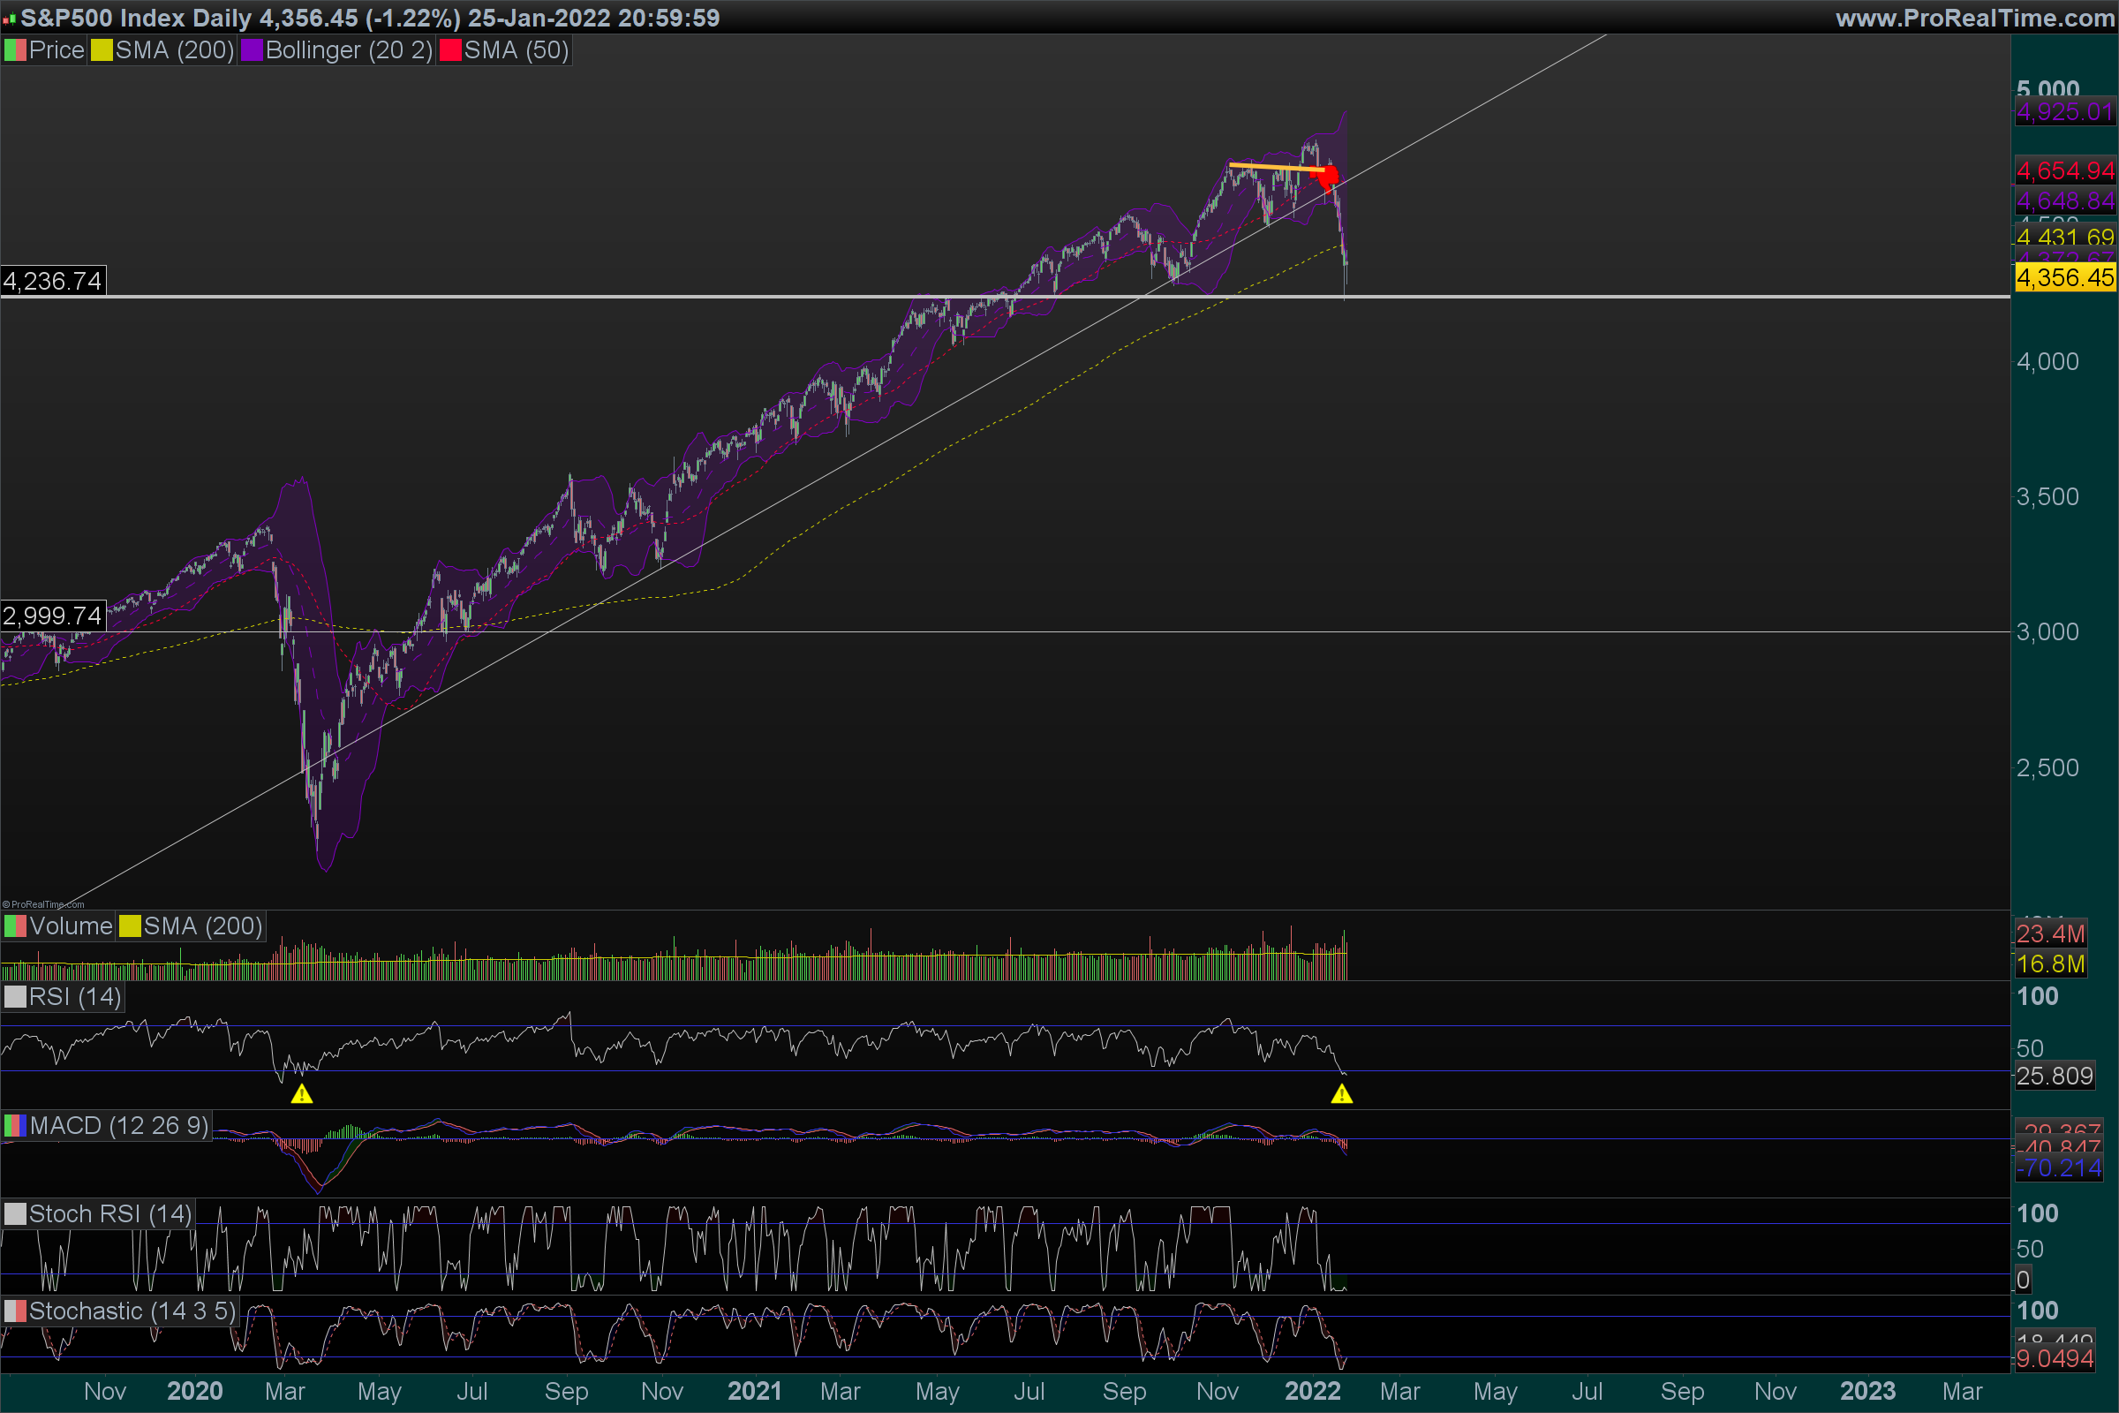Click the 2022 label on the time axis
The image size is (2119, 1413).
(1312, 1390)
